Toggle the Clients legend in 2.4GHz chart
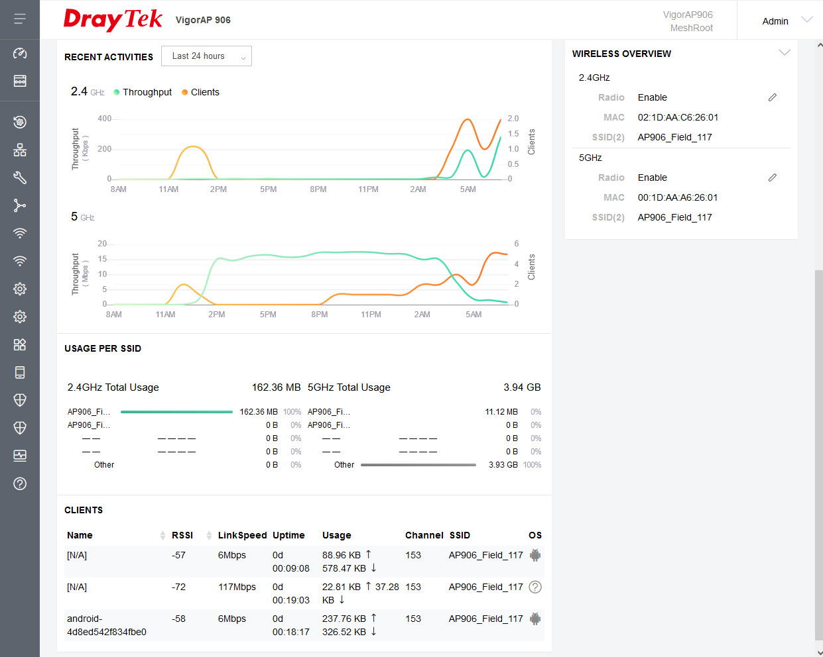The width and height of the screenshot is (823, 657). coord(200,92)
